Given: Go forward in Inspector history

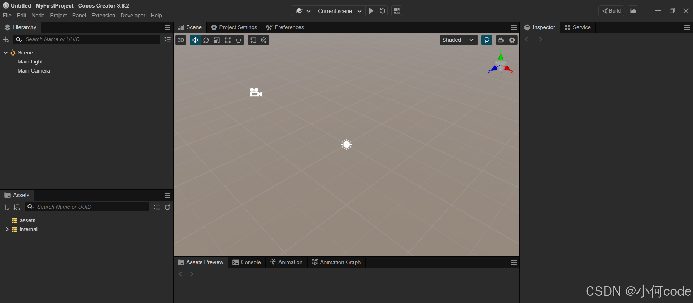Looking at the screenshot, I should [x=540, y=39].
